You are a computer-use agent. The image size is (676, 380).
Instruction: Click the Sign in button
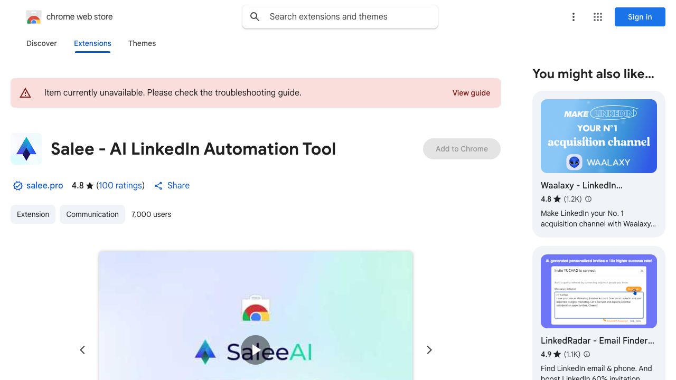point(640,17)
